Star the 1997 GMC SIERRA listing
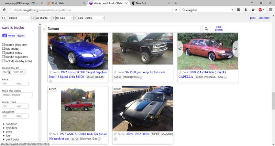 tap(50, 134)
